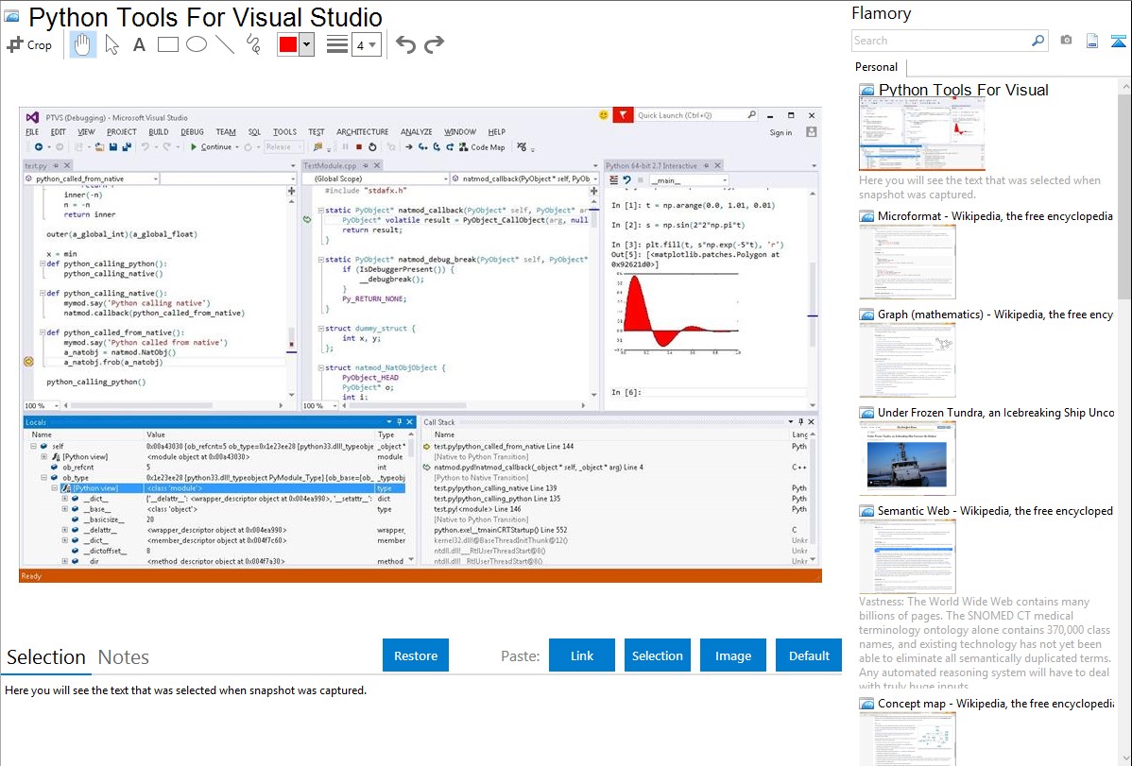Image resolution: width=1132 pixels, height=766 pixels.
Task: Click the line thickness icon
Action: (x=337, y=44)
